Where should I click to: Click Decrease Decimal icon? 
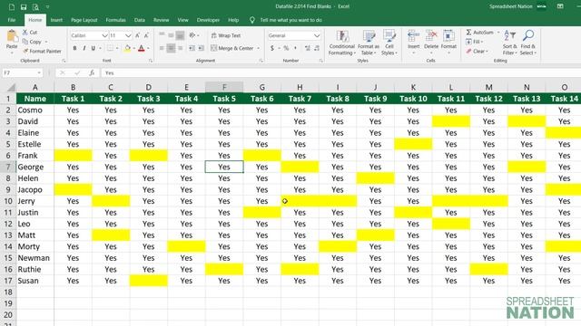[x=317, y=48]
